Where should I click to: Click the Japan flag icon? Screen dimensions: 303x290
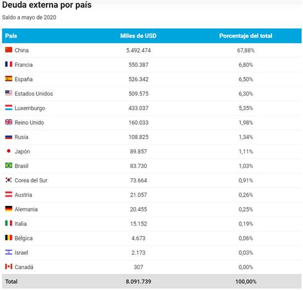[x=9, y=151]
